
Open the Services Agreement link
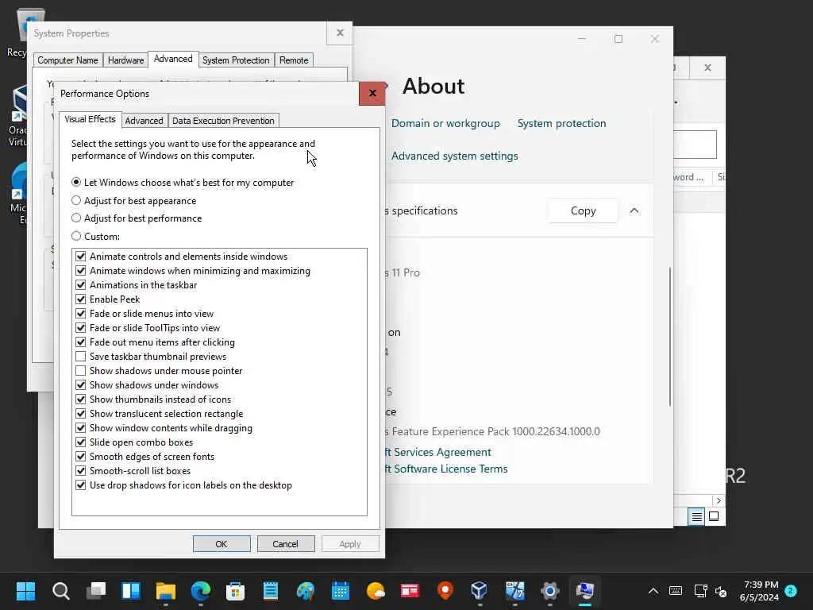[438, 452]
